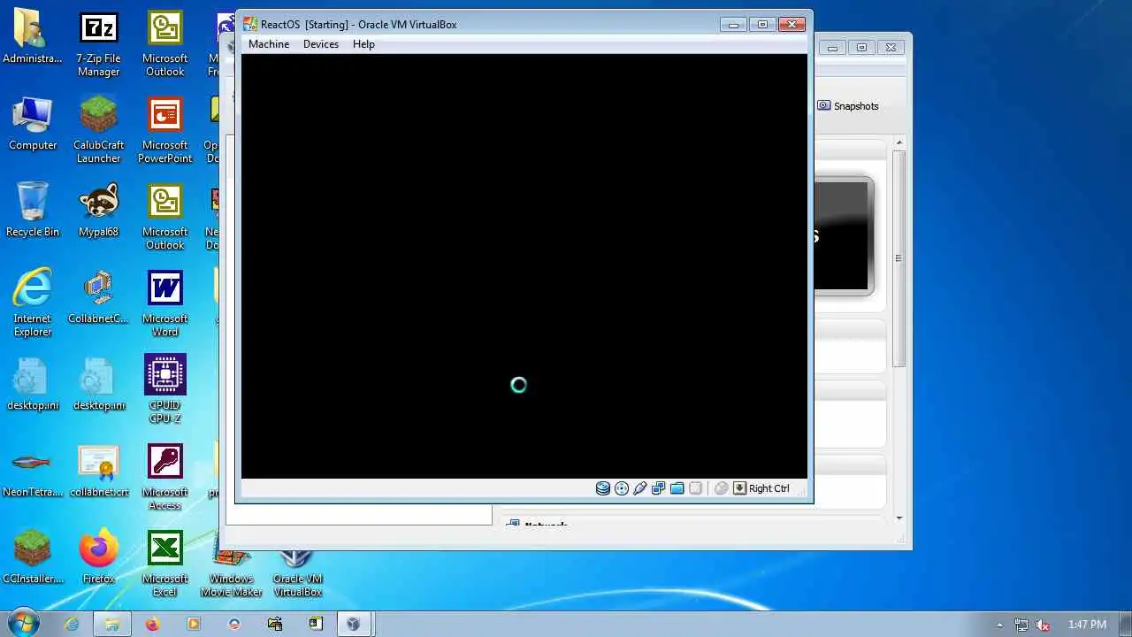Select the CPUID CPU-Z desktop icon
This screenshot has width=1132, height=637.
165,390
